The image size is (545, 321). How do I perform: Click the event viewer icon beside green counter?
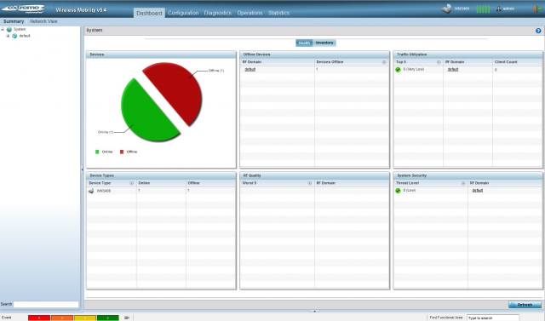127,318
